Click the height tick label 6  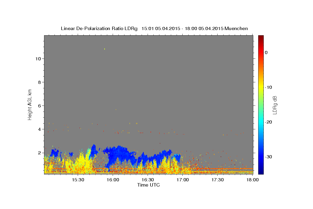[x=39, y=106]
